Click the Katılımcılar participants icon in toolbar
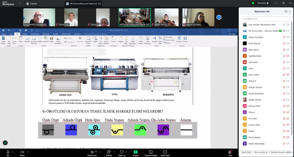 tap(92, 152)
